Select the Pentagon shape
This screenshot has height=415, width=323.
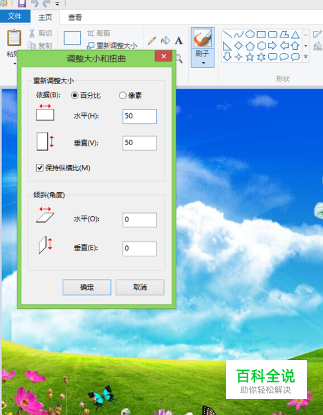click(x=250, y=46)
